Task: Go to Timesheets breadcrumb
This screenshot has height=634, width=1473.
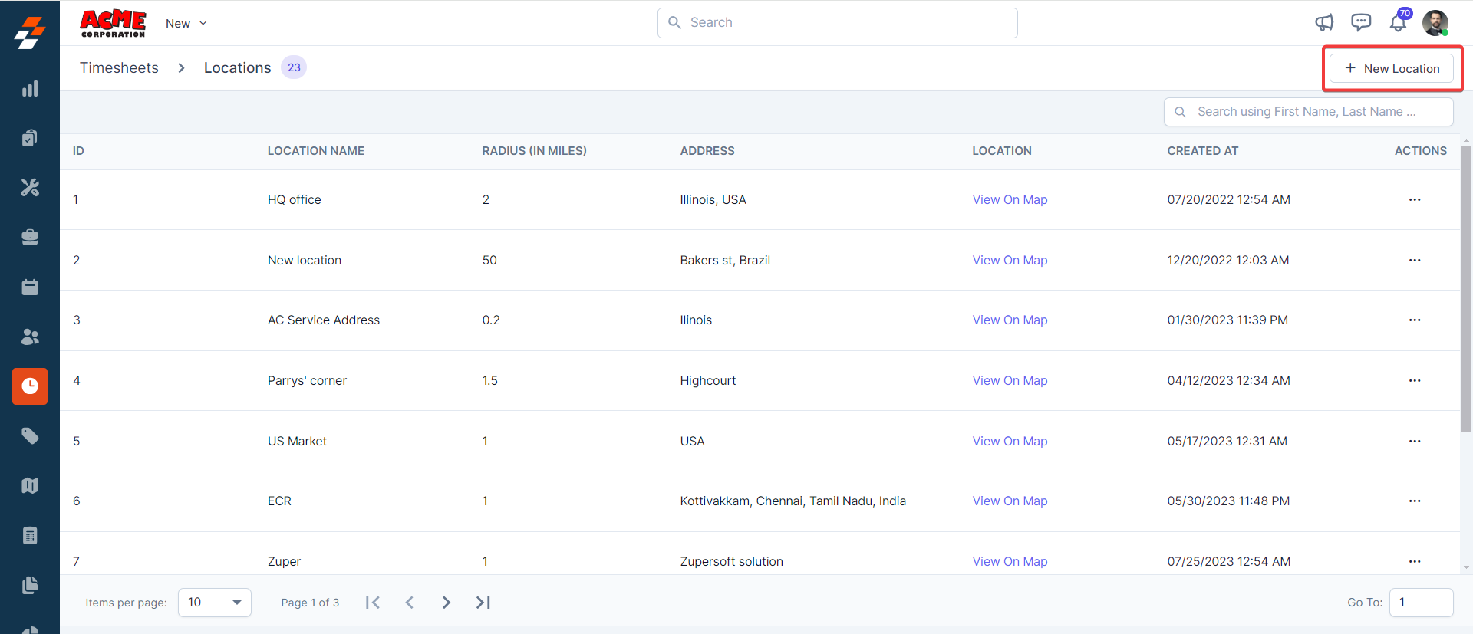Action: point(119,68)
